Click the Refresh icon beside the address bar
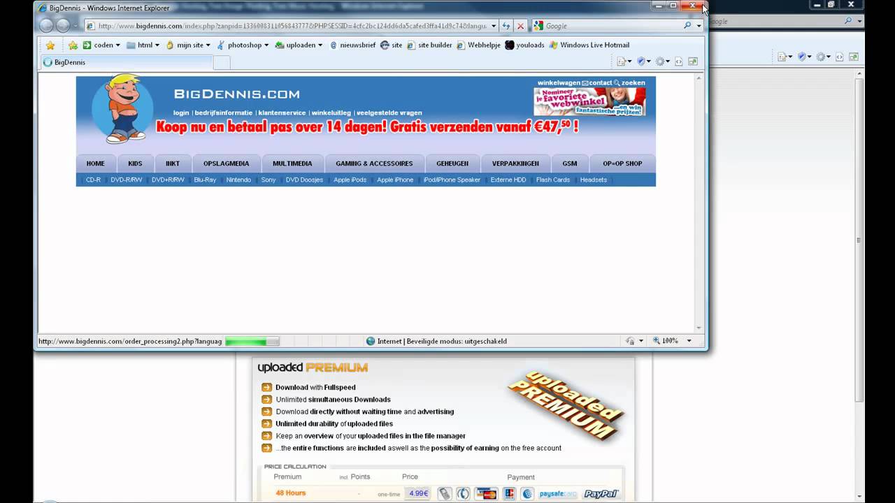Screen dimensions: 895x503 pyautogui.click(x=506, y=26)
